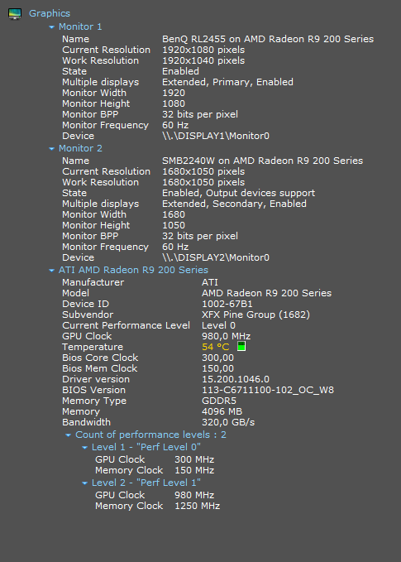Image resolution: width=401 pixels, height=562 pixels.
Task: Click Bios Core Clock value "300,00"
Action: tap(217, 358)
